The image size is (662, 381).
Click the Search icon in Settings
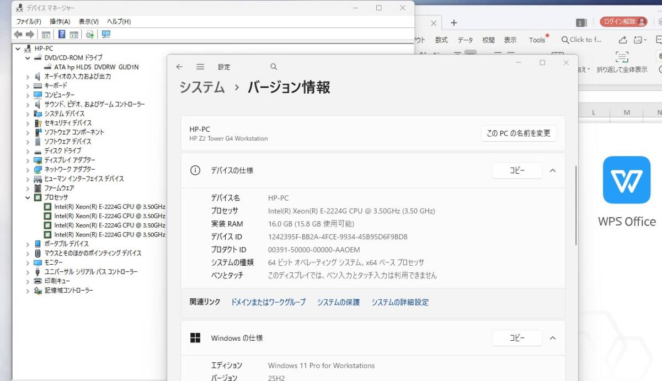(274, 66)
